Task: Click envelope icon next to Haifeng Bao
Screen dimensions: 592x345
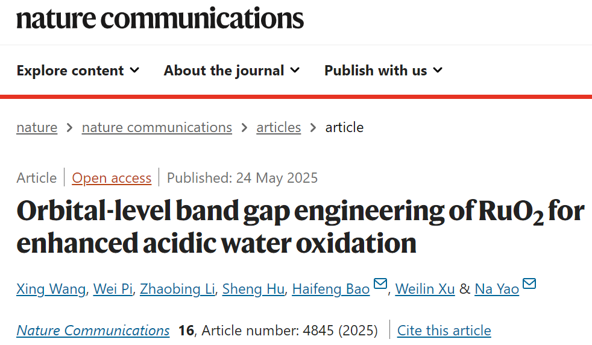Action: click(380, 284)
